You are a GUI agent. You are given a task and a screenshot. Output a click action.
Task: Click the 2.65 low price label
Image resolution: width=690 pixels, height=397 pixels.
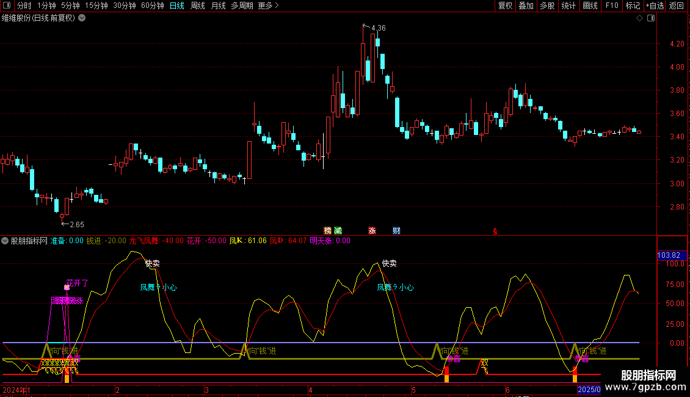[76, 225]
